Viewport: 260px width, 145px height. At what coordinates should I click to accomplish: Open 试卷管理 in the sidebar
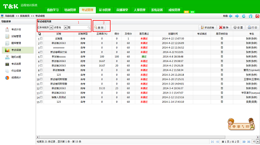click(x=16, y=36)
